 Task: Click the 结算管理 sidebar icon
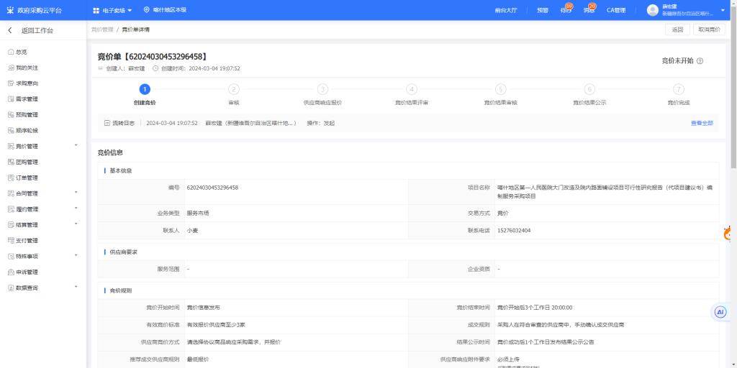[x=11, y=225]
